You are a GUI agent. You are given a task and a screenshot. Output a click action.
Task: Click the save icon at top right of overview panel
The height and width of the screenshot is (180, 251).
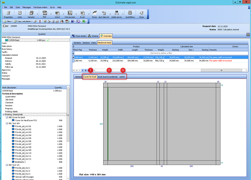tap(248, 34)
